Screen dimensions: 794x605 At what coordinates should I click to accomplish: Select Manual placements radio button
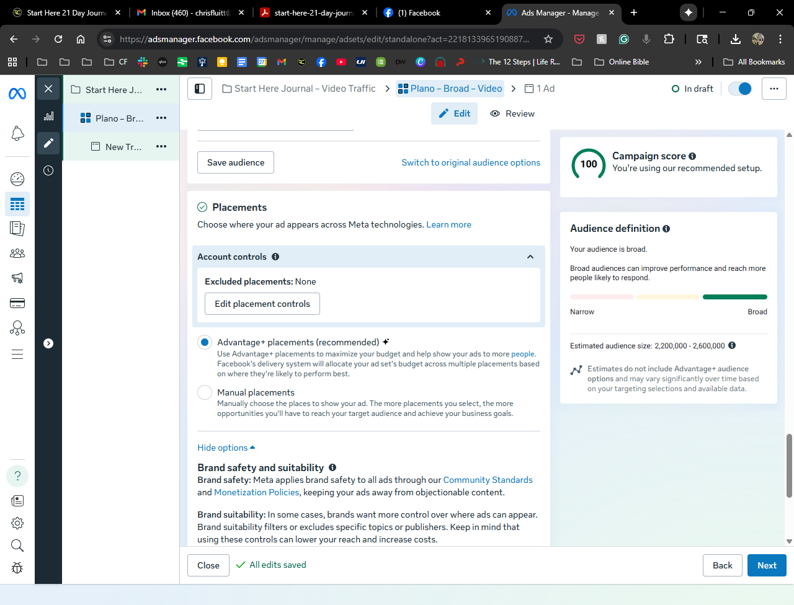(205, 392)
